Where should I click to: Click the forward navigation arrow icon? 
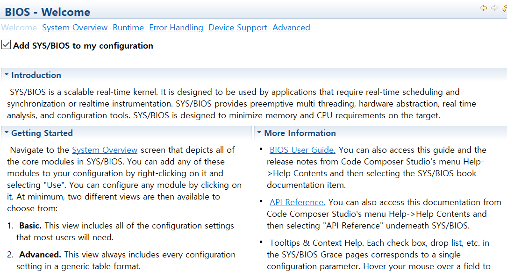point(494,8)
